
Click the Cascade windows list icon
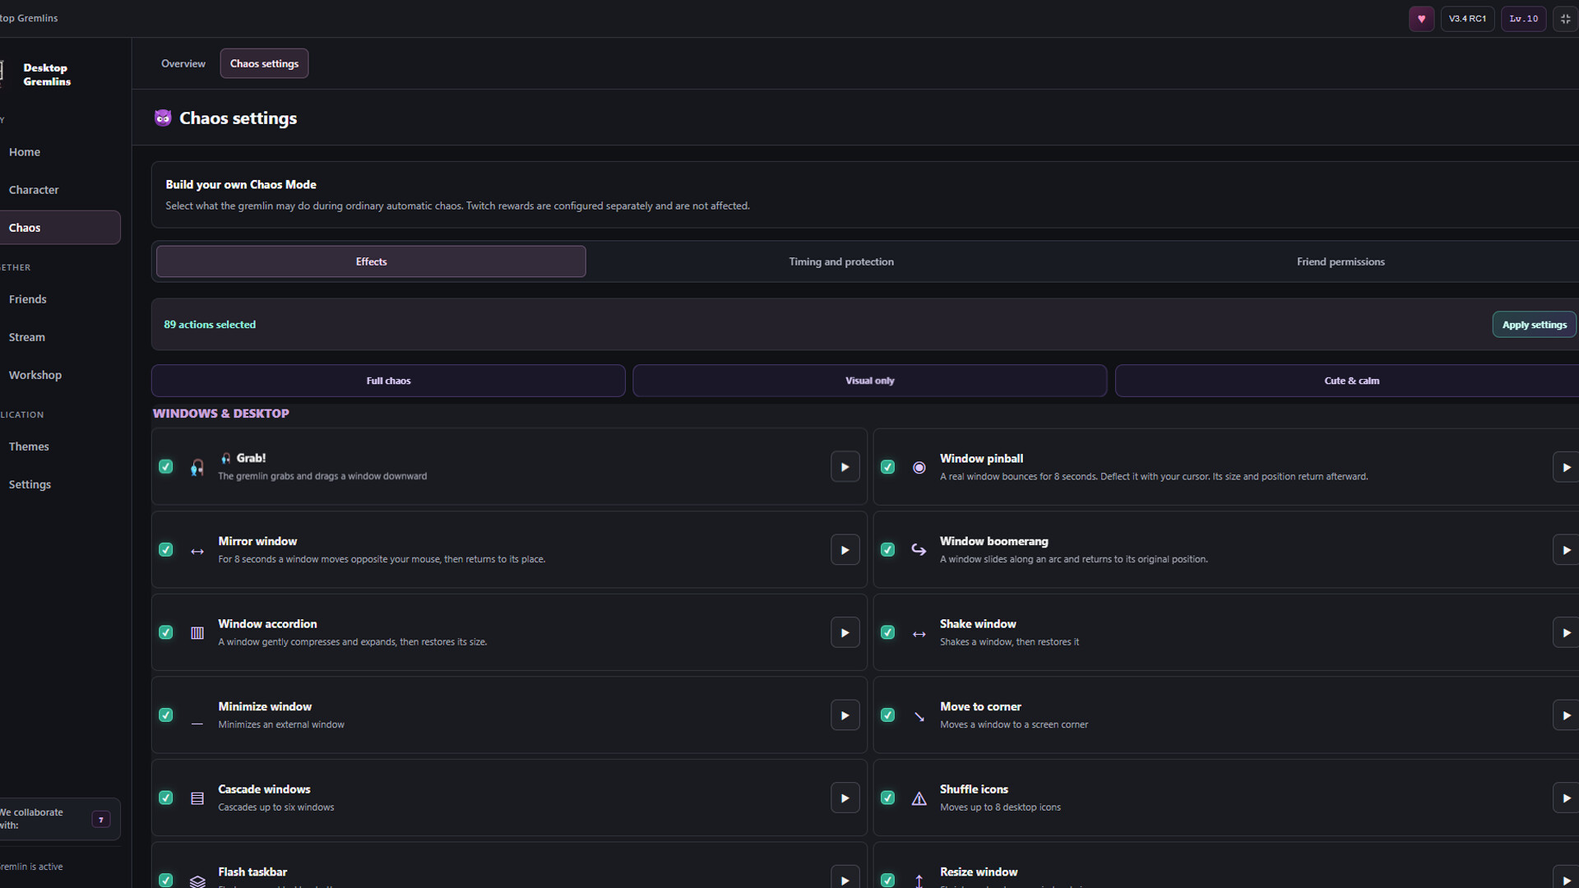197,798
